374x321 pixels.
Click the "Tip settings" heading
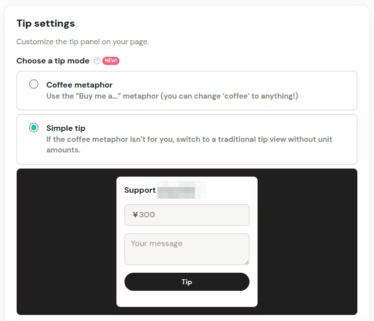click(45, 23)
